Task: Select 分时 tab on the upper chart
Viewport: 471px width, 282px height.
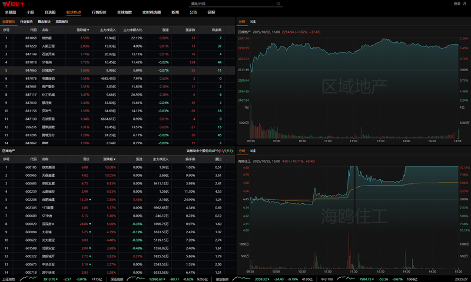Action: click(242, 22)
